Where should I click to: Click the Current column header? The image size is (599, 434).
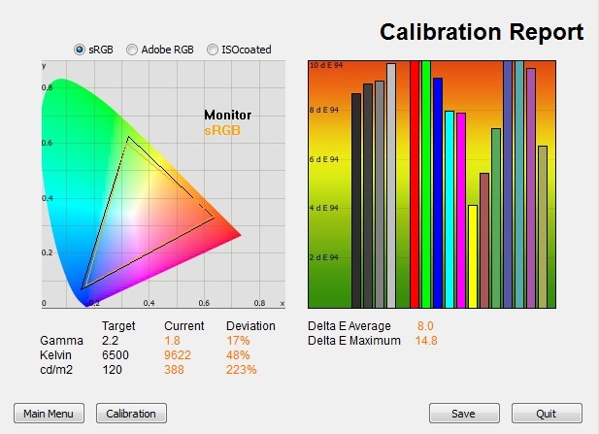(x=184, y=326)
